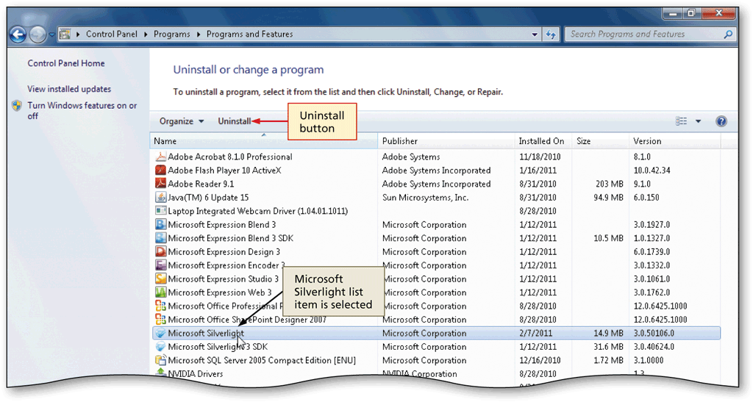The width and height of the screenshot is (753, 402).
Task: Select Laptop Integrated Webcam Driver name
Action: point(258,211)
